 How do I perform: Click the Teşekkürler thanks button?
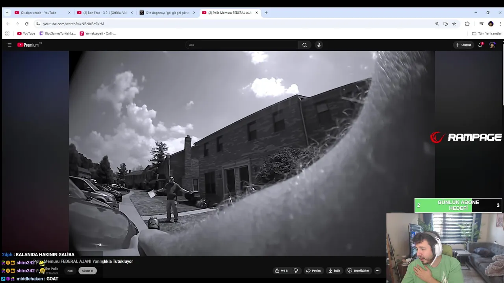[358, 270]
